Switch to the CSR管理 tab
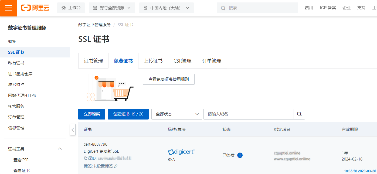Image resolution: width=377 pixels, height=174 pixels. point(182,61)
